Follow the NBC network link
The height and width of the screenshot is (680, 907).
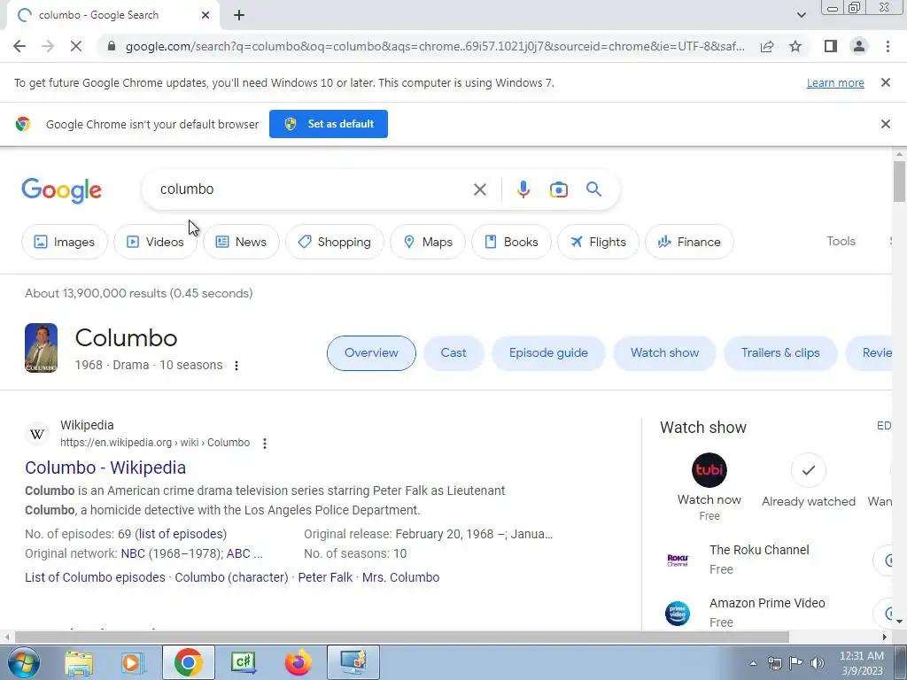[x=133, y=553]
